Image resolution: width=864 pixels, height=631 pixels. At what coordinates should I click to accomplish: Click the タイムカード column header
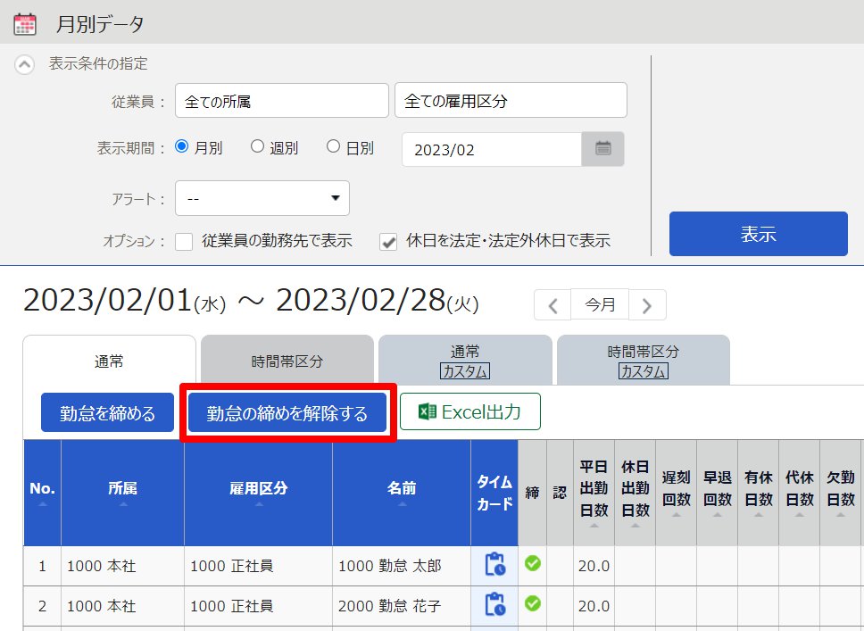(494, 492)
